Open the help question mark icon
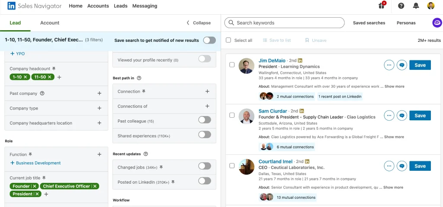Image resolution: width=443 pixels, height=207 pixels. click(401, 6)
